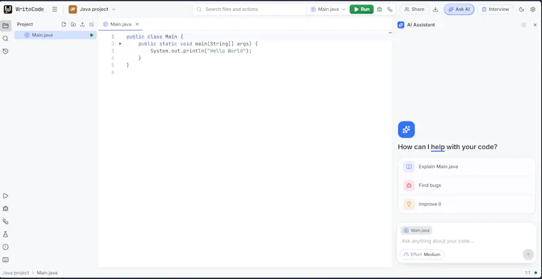The width and height of the screenshot is (542, 279).
Task: Choose the Explain Main.java suggestion
Action: (x=467, y=167)
